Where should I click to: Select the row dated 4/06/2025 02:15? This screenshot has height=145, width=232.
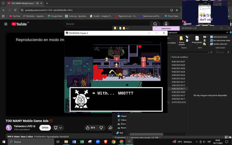pos(178,85)
